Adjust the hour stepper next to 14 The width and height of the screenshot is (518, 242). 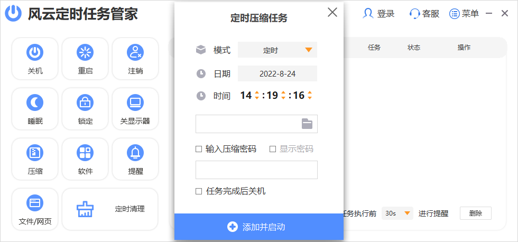[x=257, y=96]
